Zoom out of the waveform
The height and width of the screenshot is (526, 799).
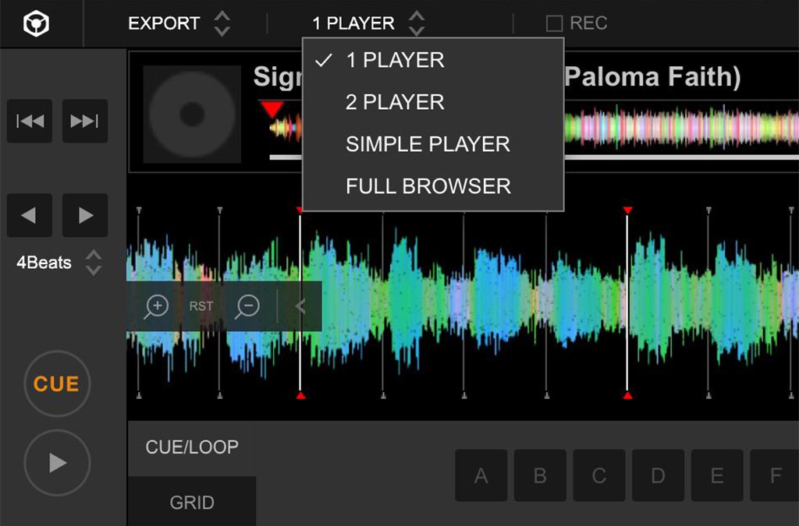(248, 306)
